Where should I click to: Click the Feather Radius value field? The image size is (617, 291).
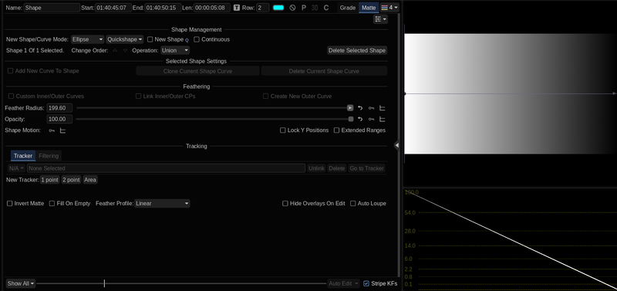point(59,108)
